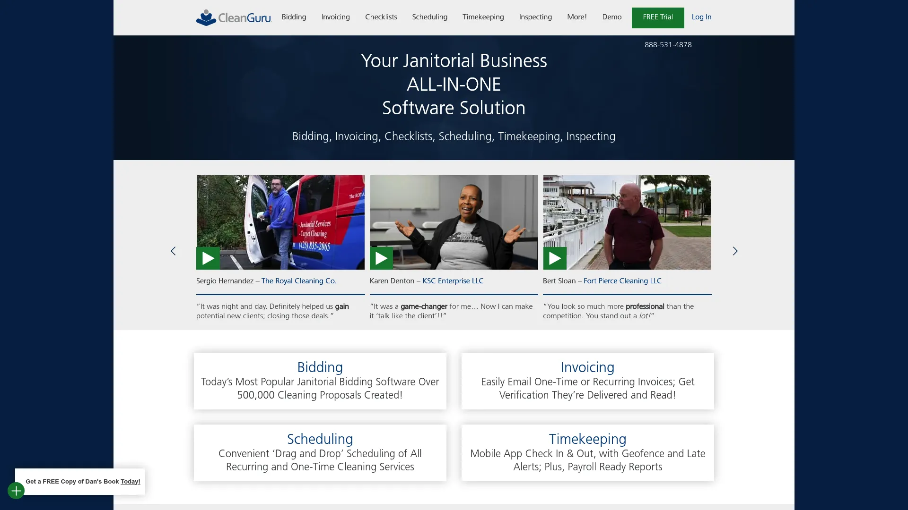This screenshot has height=510, width=908.
Task: Open Fort Pierce Cleaning LLC link
Action: pyautogui.click(x=622, y=281)
